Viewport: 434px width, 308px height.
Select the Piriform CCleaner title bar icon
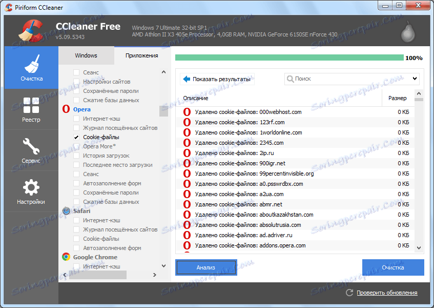9,7
